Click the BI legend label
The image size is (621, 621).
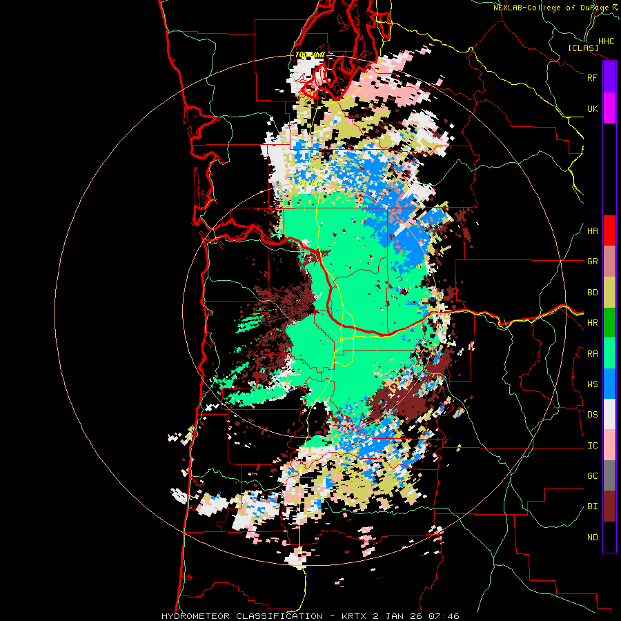592,506
